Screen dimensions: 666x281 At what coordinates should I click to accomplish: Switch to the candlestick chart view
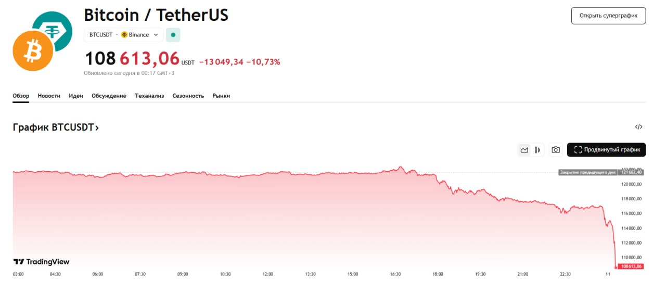point(537,150)
